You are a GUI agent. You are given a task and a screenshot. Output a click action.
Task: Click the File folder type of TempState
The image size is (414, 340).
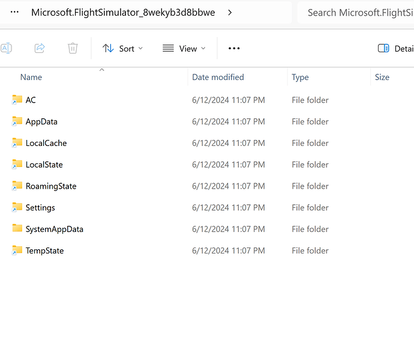coord(310,250)
